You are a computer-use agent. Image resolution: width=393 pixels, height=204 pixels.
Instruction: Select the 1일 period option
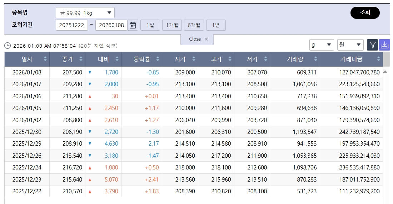click(x=150, y=25)
